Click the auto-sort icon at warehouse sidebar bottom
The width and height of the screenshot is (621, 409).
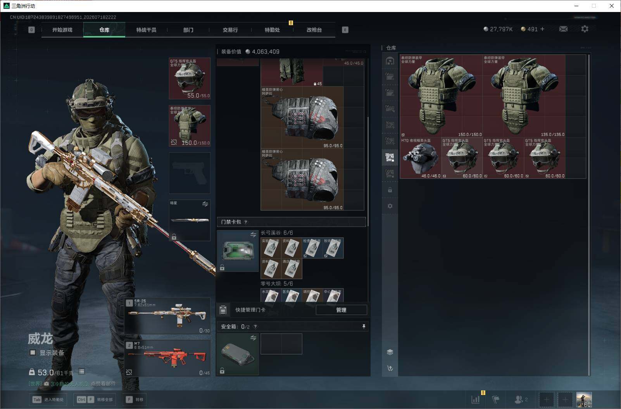[390, 368]
